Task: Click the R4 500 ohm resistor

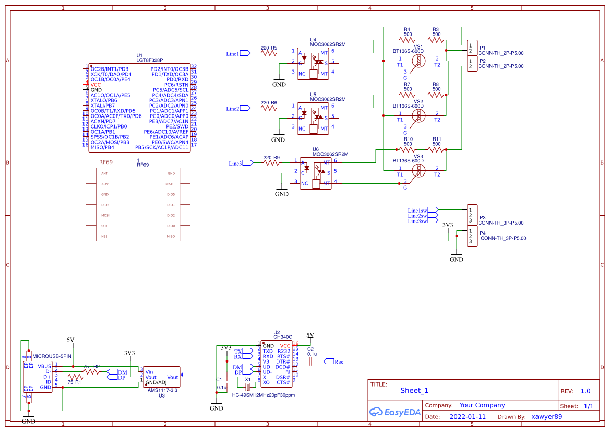Action: pyautogui.click(x=408, y=40)
